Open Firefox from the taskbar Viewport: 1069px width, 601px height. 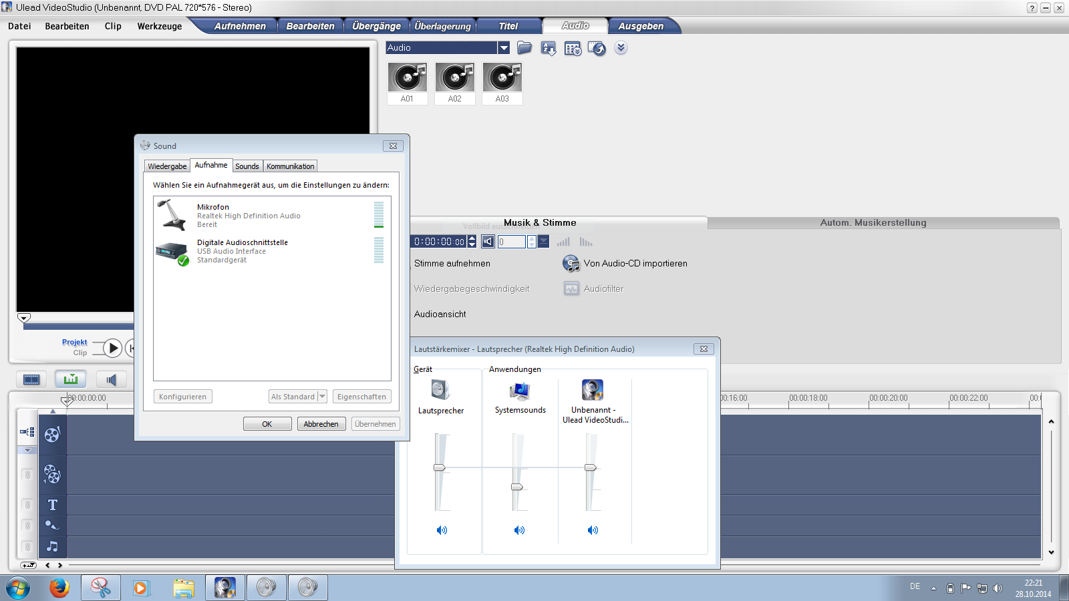59,588
